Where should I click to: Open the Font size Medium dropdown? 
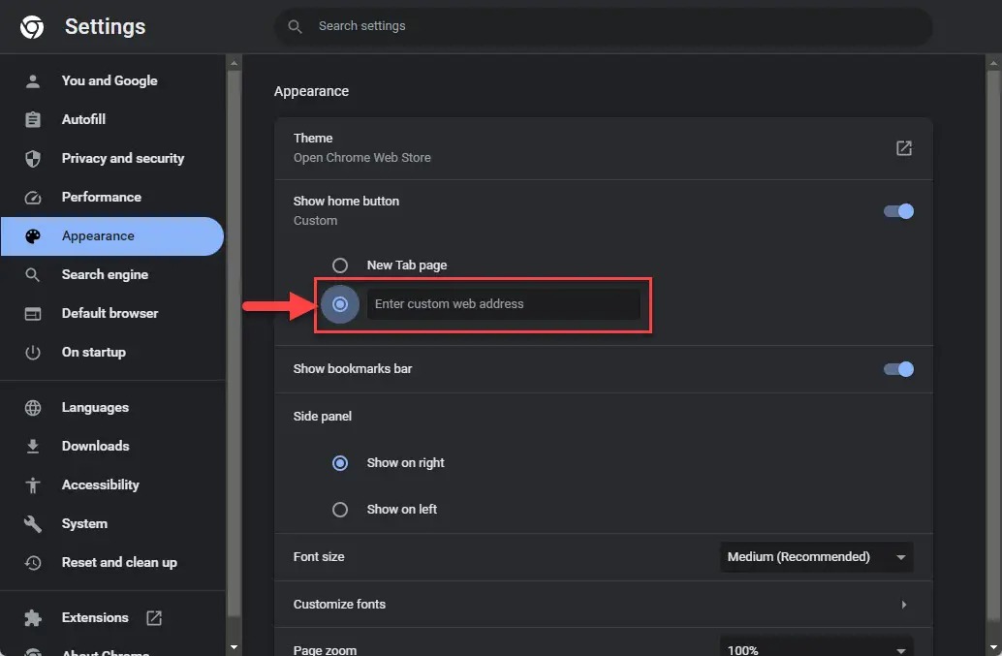pos(816,557)
